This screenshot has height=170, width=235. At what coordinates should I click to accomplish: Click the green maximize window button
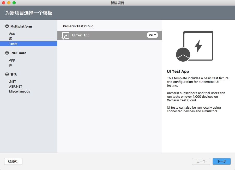coord(14,3)
